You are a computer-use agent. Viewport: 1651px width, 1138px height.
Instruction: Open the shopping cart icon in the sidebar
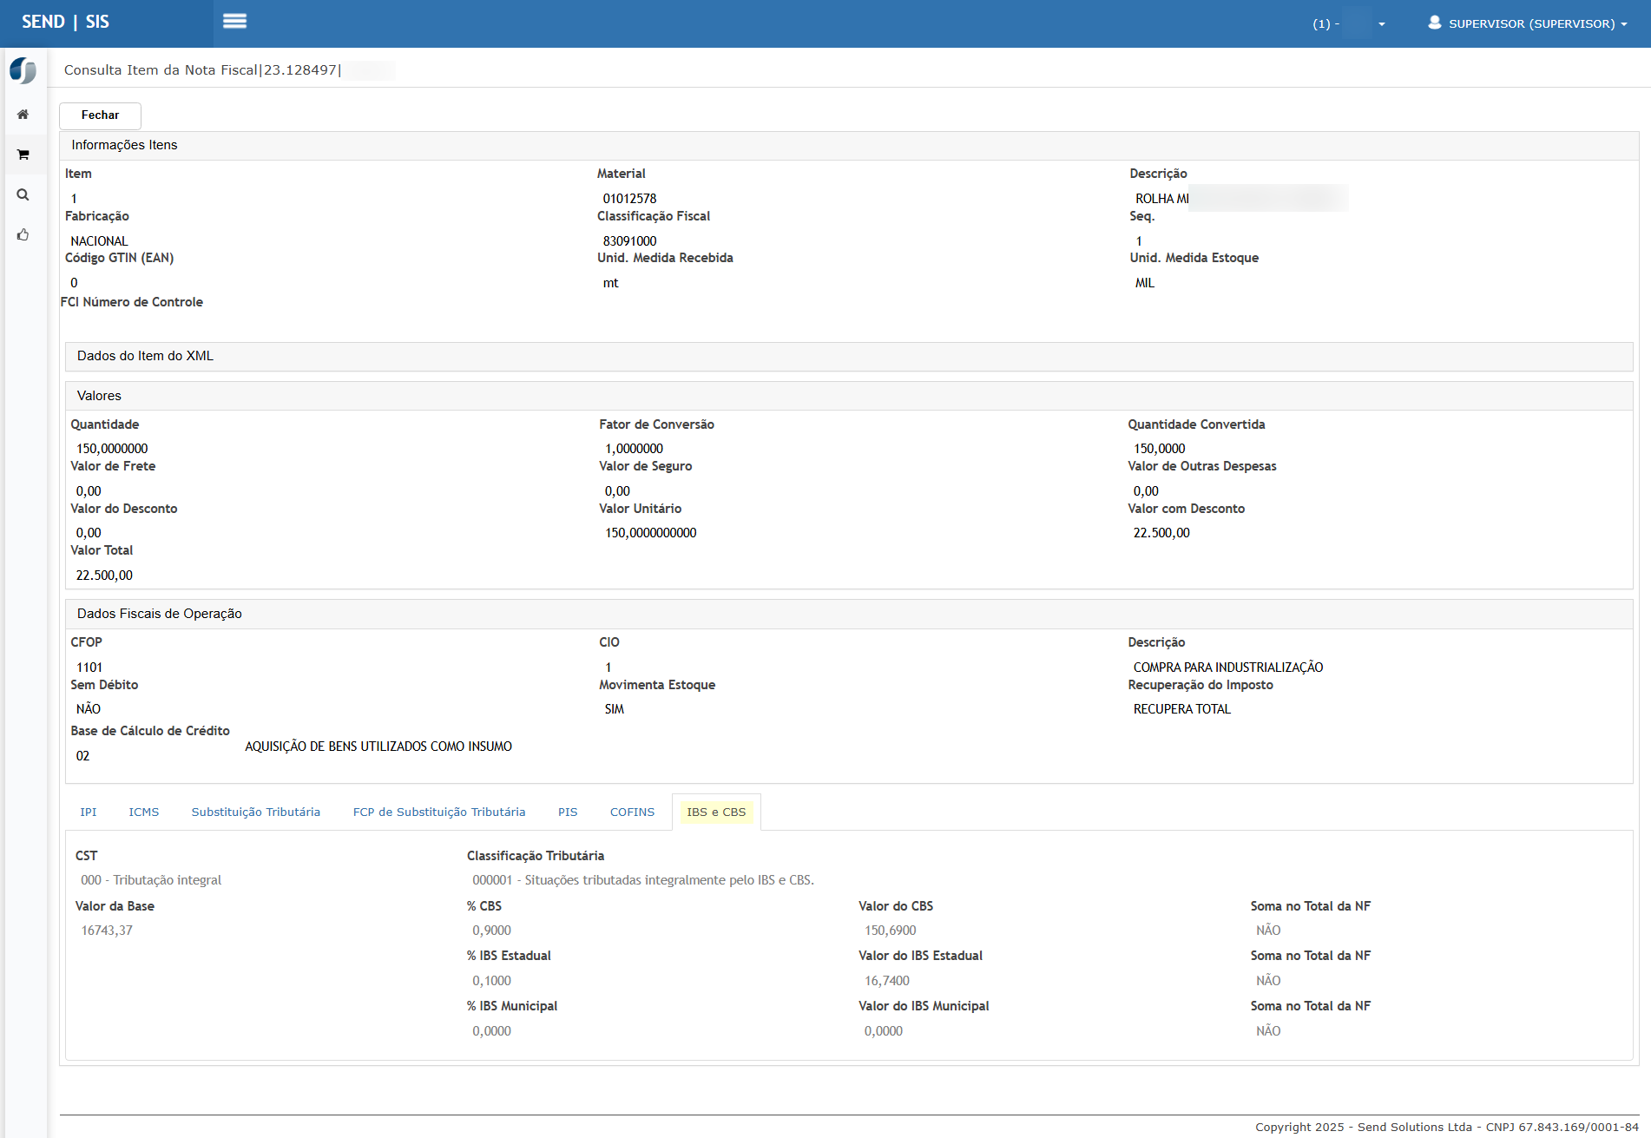coord(23,155)
